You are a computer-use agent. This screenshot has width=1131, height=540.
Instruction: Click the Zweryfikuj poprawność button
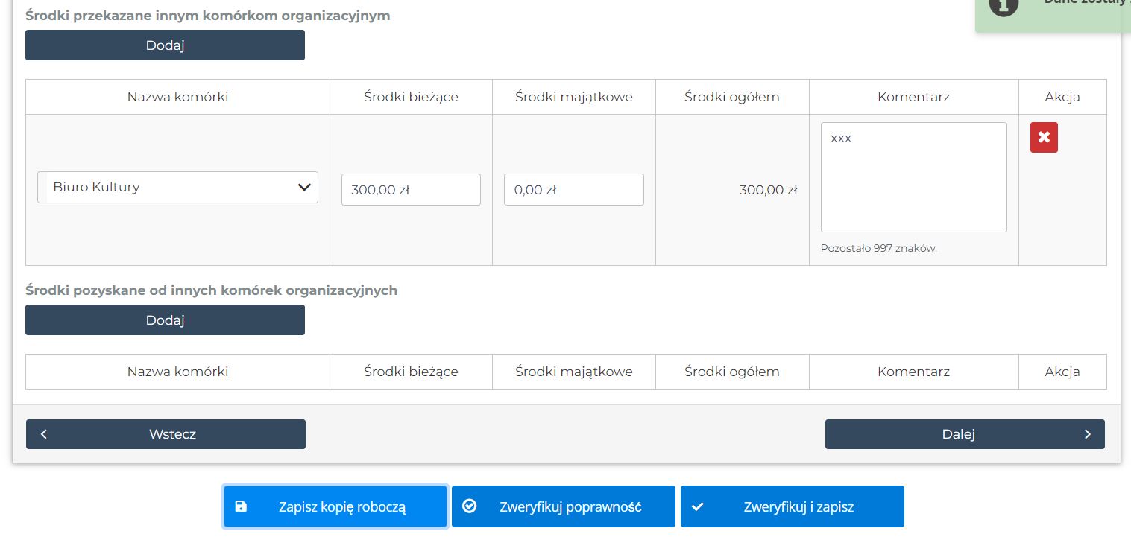pyautogui.click(x=564, y=506)
